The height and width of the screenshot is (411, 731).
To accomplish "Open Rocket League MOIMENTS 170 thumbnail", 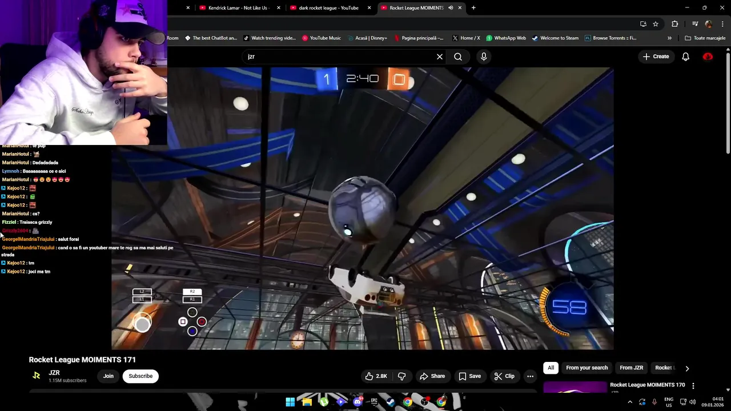I will click(575, 387).
